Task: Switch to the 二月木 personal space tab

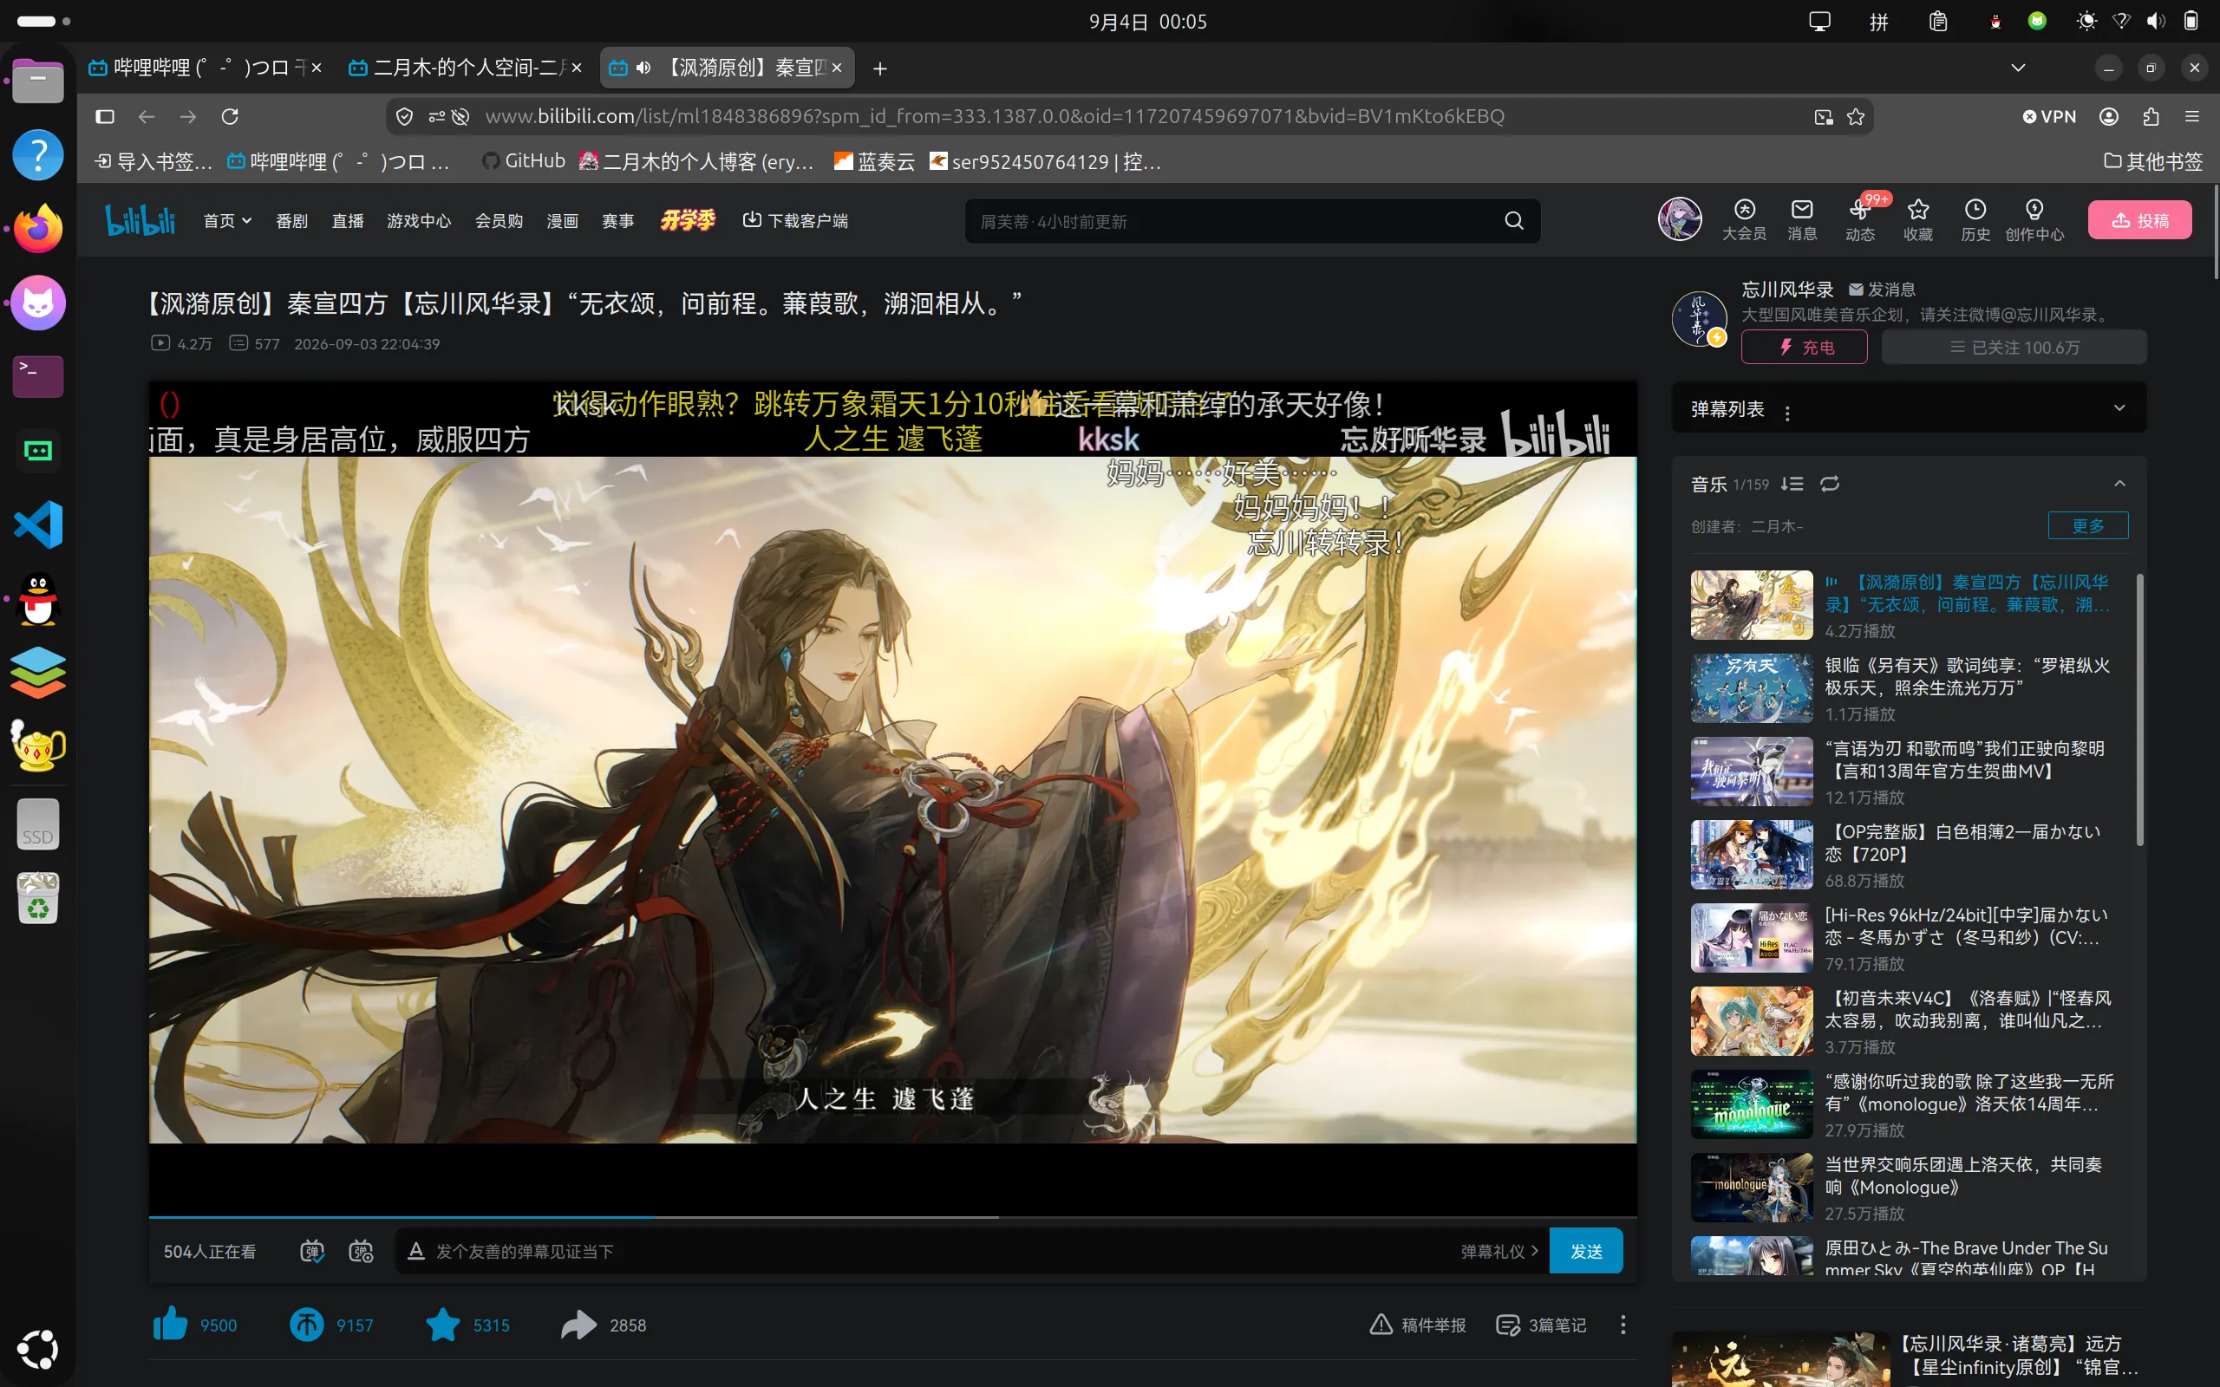Action: tap(465, 68)
